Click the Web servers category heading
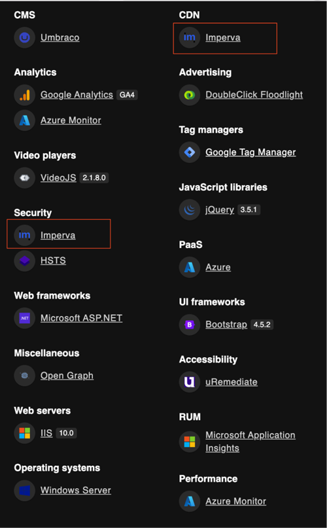The width and height of the screenshot is (327, 528). click(43, 411)
